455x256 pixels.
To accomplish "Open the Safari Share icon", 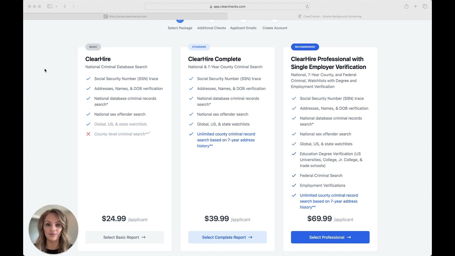I will coord(406,6).
